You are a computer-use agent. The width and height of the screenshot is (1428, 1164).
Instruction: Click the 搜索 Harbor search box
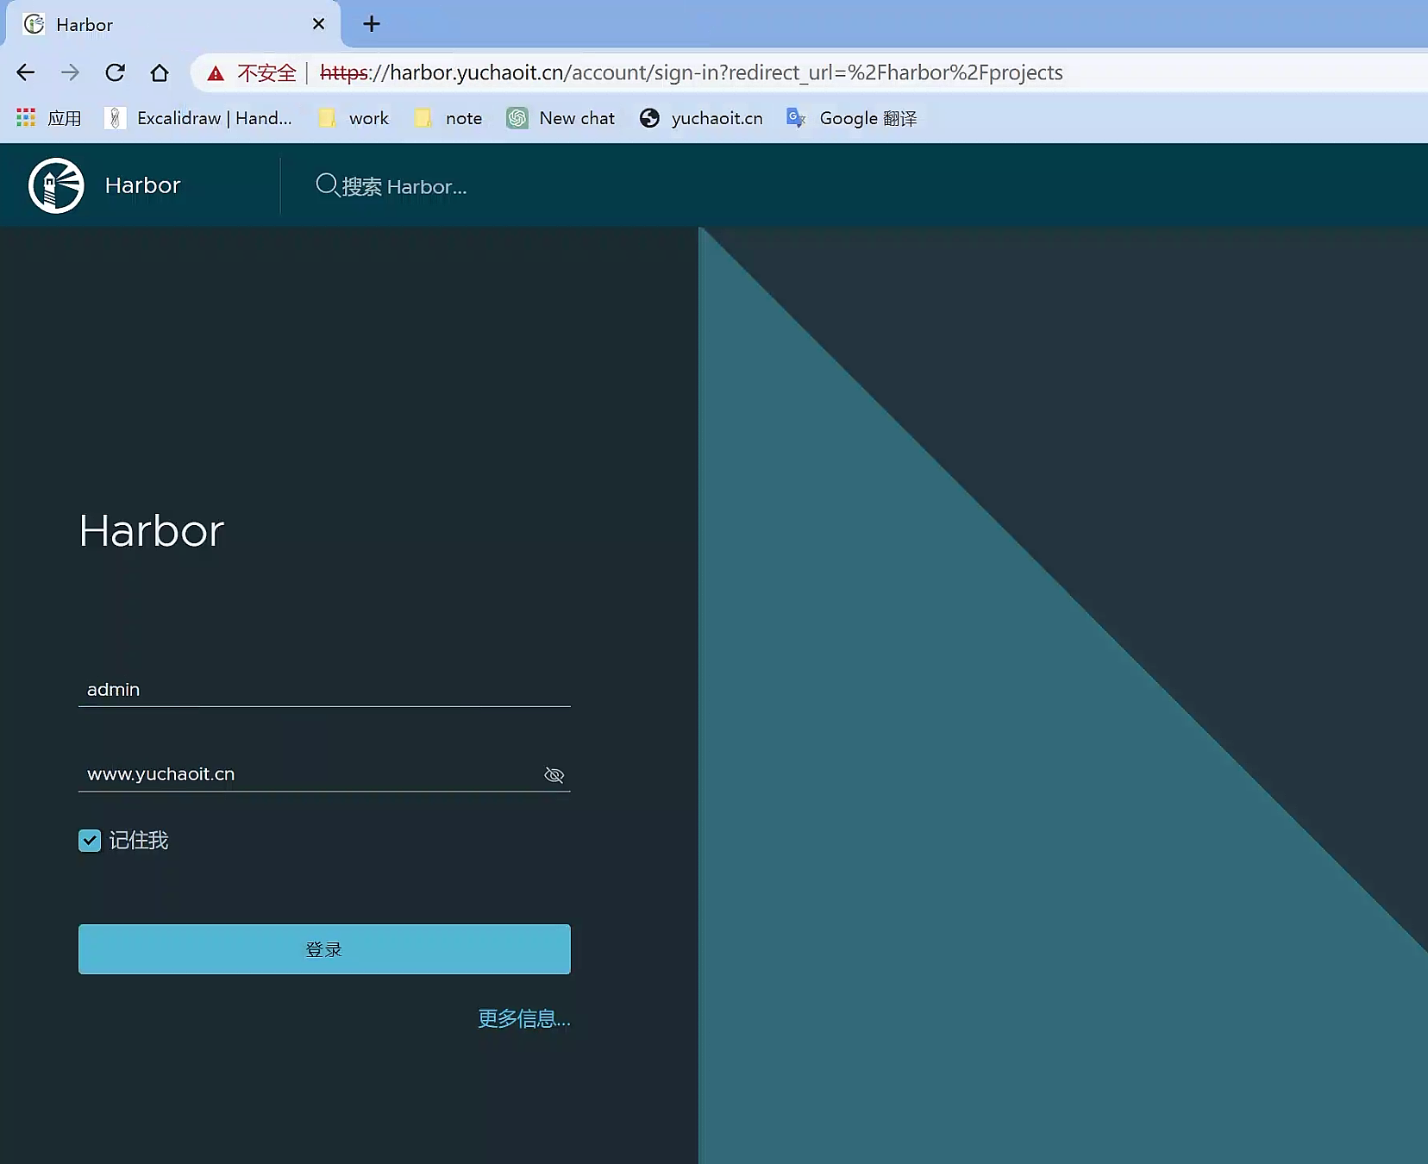point(404,186)
